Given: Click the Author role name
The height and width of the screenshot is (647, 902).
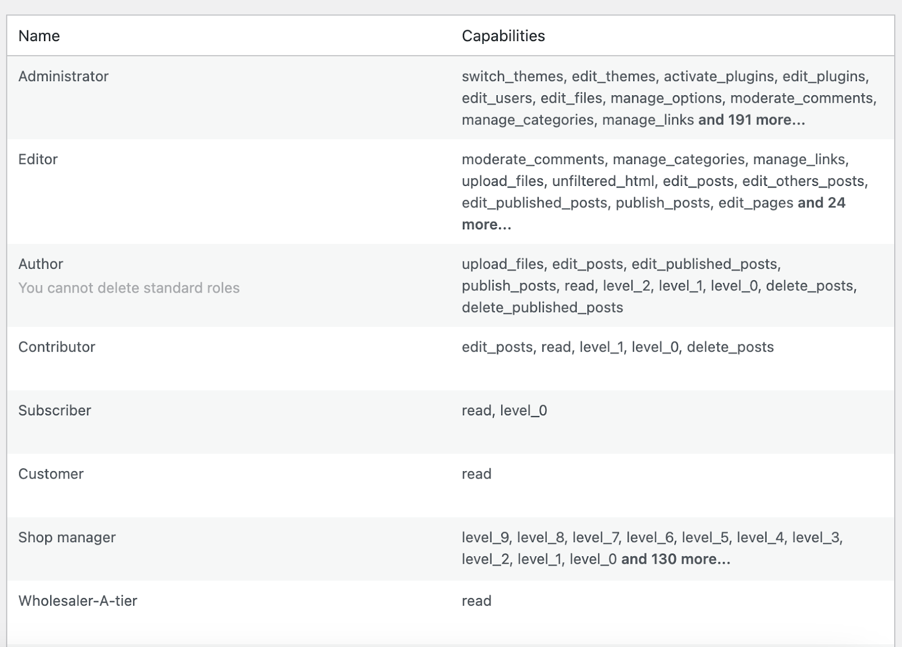Looking at the screenshot, I should [41, 264].
